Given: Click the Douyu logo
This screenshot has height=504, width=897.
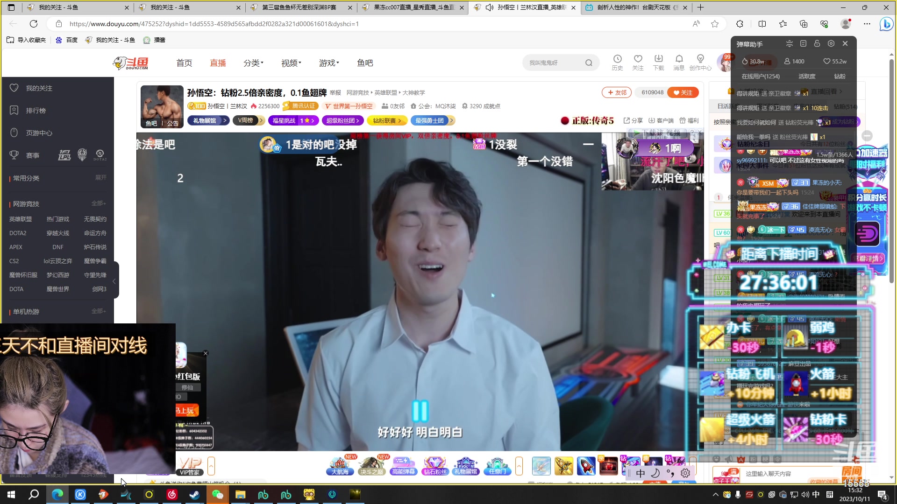Looking at the screenshot, I should click(x=131, y=63).
